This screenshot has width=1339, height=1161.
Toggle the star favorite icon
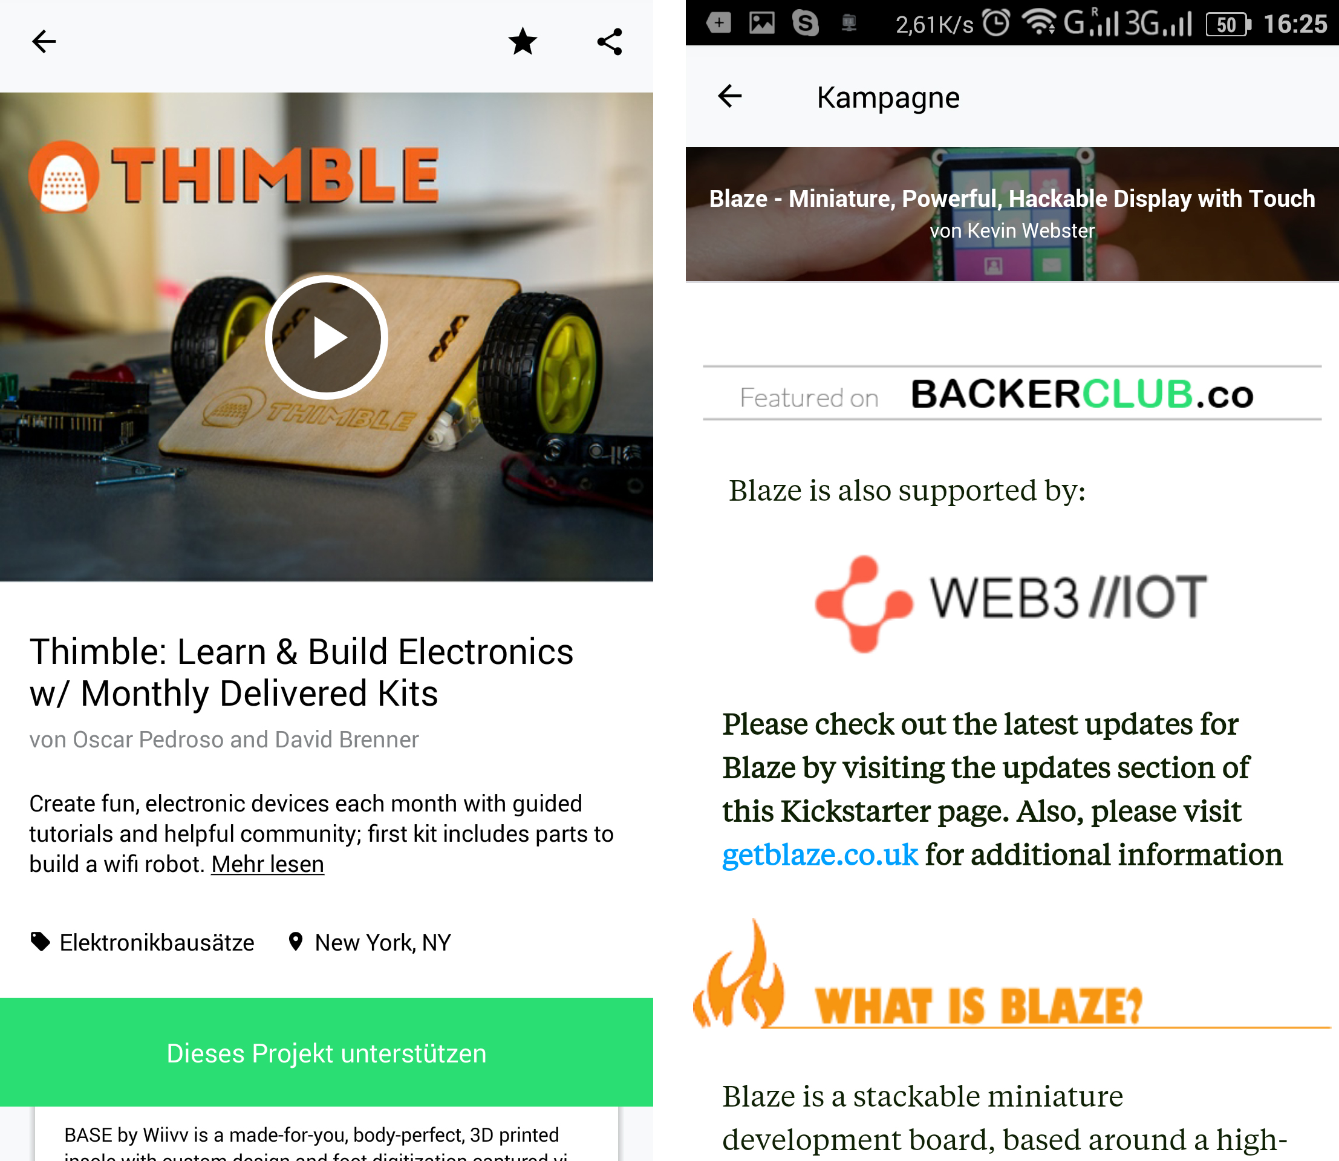(523, 42)
